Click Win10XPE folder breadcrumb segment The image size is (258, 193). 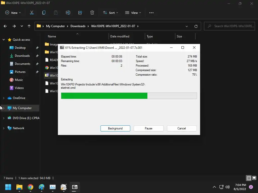(x=113, y=26)
